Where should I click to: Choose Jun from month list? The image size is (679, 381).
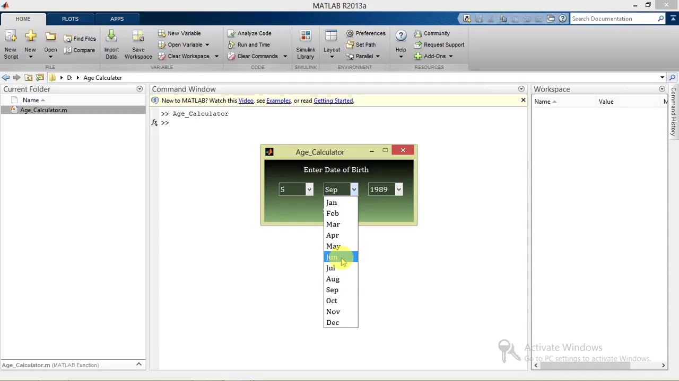tap(341, 257)
